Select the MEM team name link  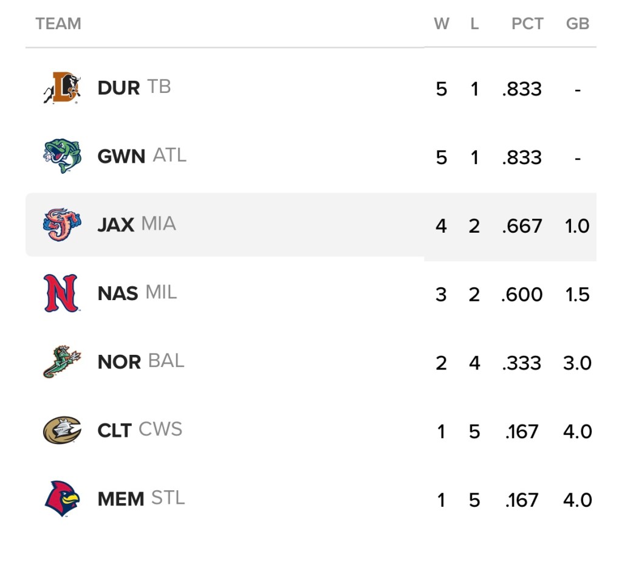121,499
